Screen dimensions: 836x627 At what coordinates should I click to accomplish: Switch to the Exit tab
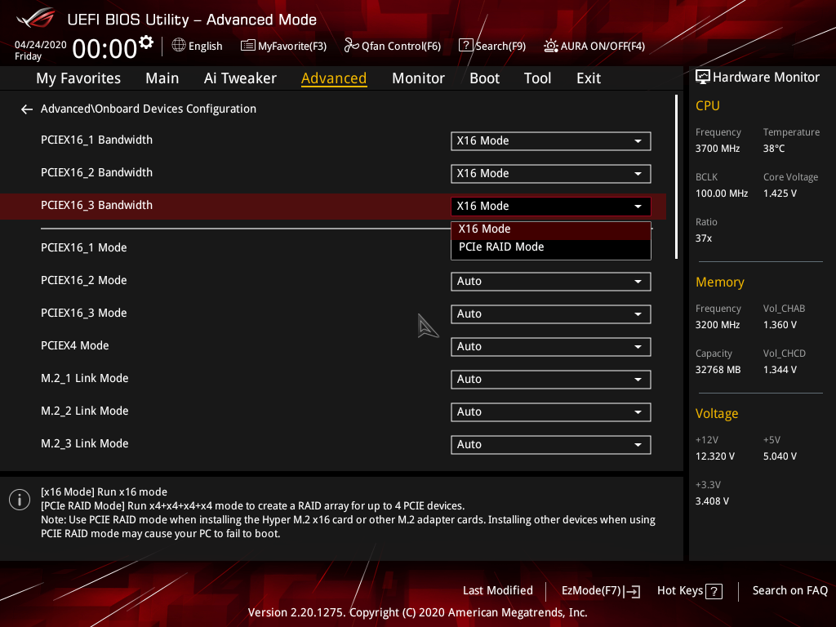(589, 78)
